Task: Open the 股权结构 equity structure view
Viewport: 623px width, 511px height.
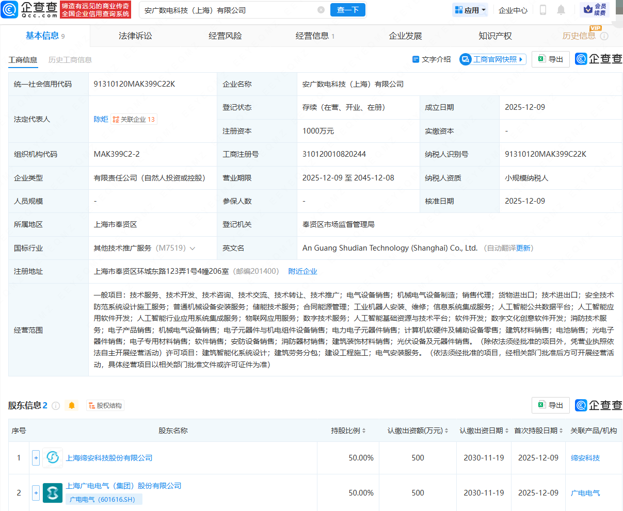Action: point(105,405)
